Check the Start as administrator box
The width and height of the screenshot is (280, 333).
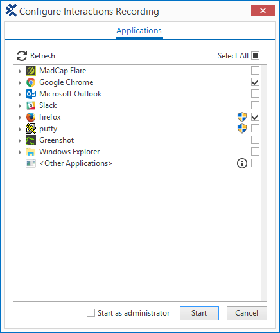pos(91,313)
